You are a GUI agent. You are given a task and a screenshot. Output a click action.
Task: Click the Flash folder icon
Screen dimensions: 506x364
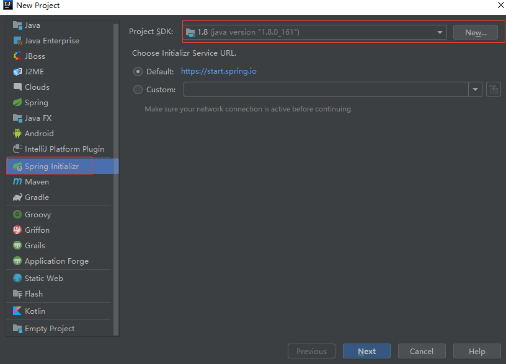[x=17, y=294]
